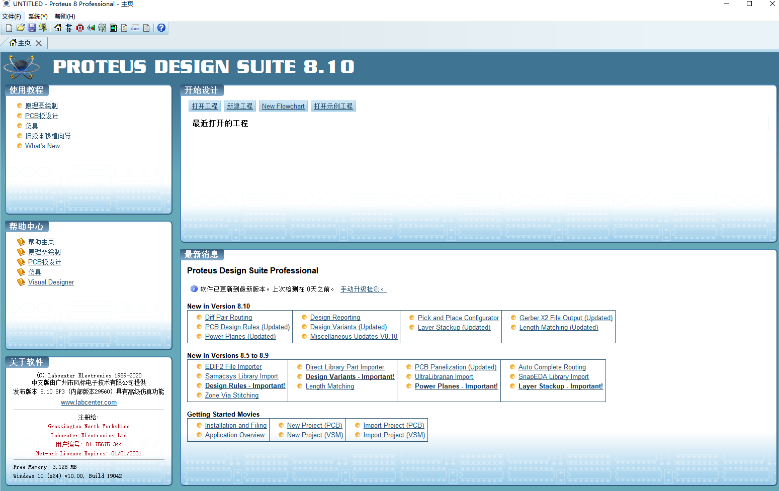Screen dimensions: 779x491
Task: Open PCB板设计 in the help center
Action: [x=44, y=262]
